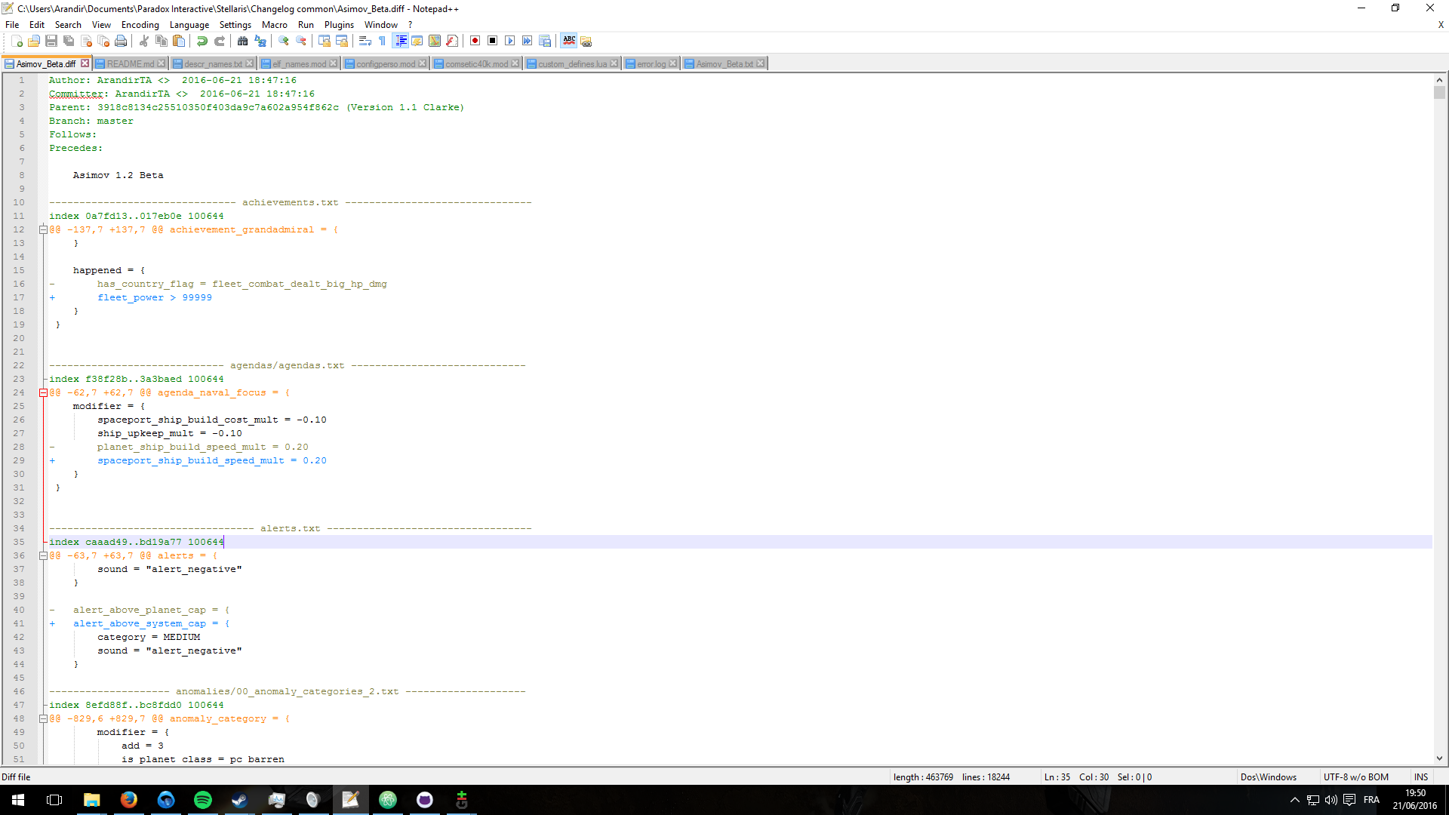Redo the change using the Redo arrow
1449x815 pixels.
click(219, 41)
